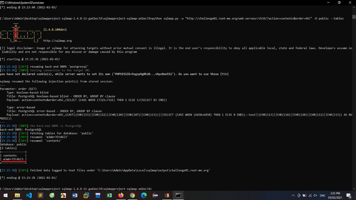Open the tray icon beside the chevron
Viewport: 356px width, 200px height.
tap(299, 195)
